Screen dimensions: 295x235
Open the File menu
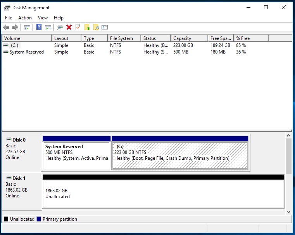click(9, 18)
